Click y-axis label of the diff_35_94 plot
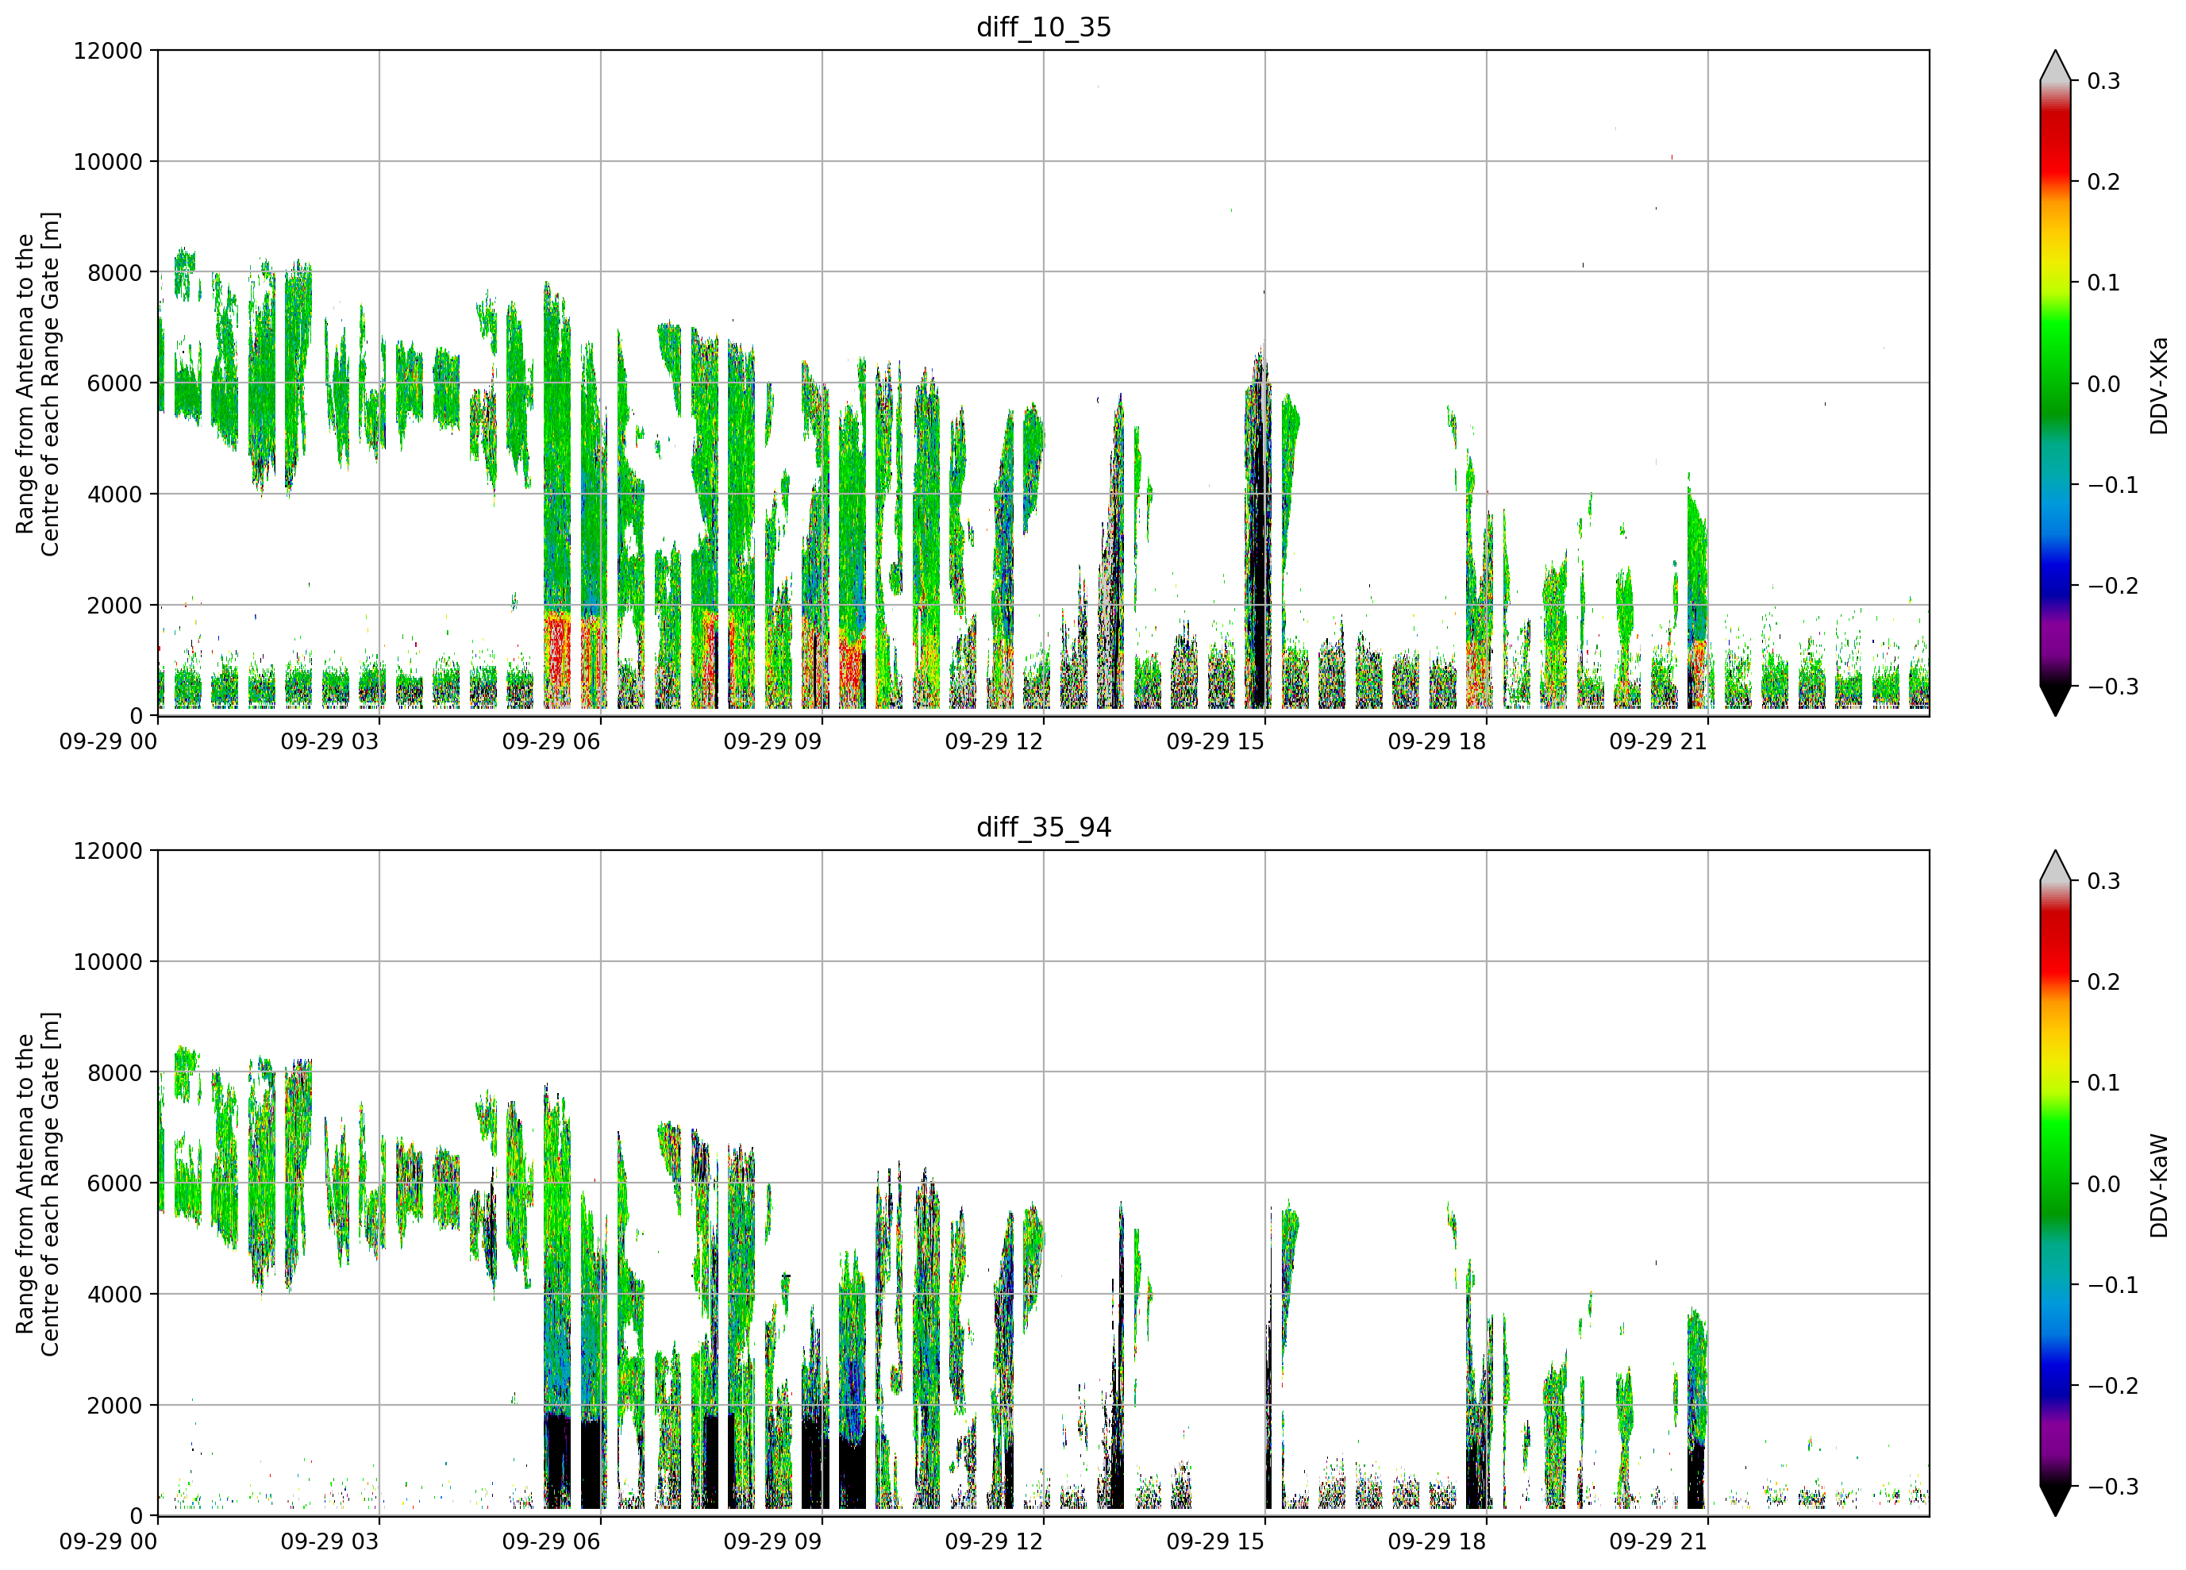Image resolution: width=2186 pixels, height=1570 pixels. coord(37,1183)
